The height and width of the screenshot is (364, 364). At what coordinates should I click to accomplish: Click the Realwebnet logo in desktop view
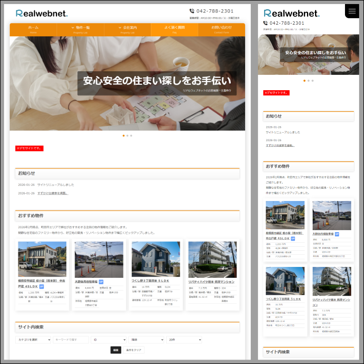tap(42, 13)
